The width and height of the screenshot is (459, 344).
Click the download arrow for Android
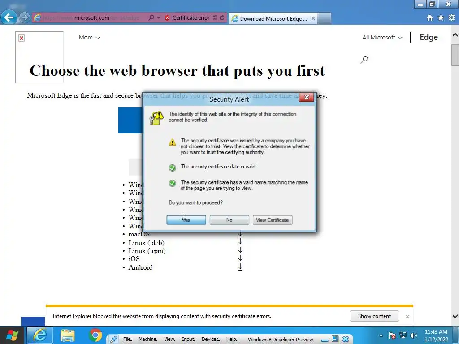240,267
